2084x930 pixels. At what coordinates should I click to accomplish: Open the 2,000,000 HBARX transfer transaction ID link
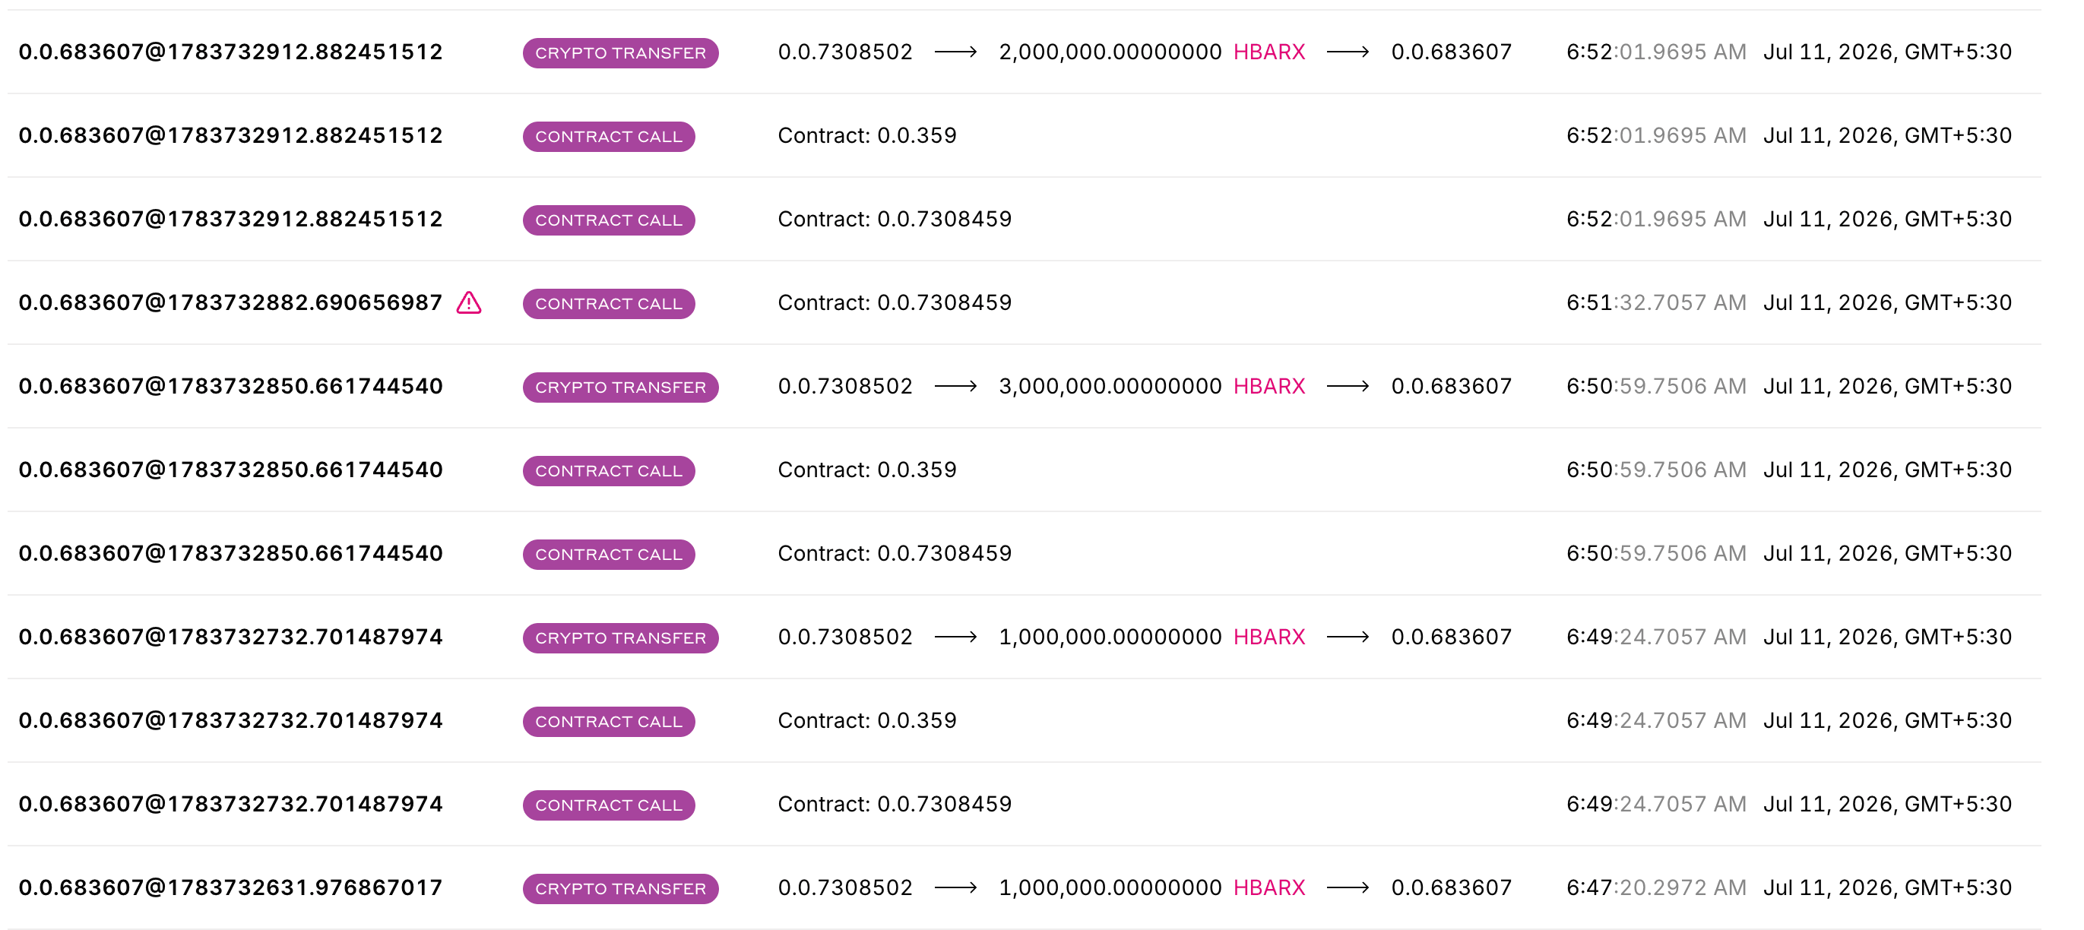point(230,52)
